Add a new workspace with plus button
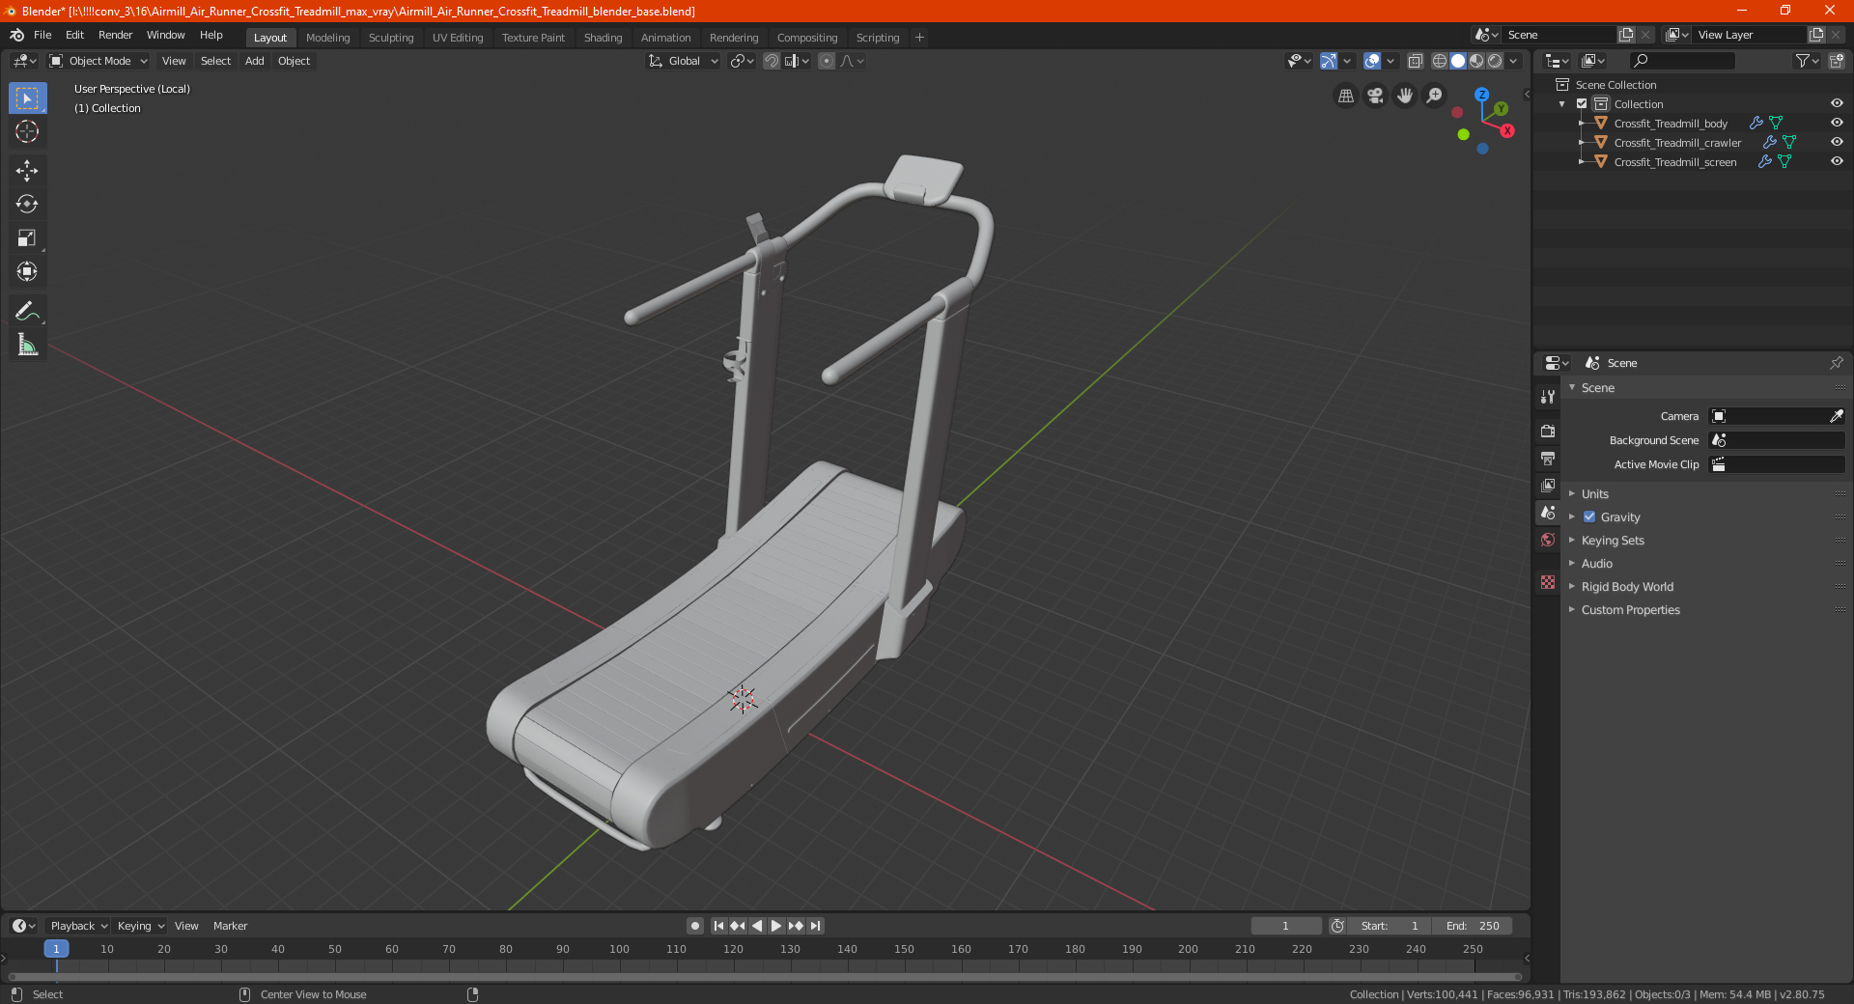The width and height of the screenshot is (1854, 1004). tap(919, 38)
